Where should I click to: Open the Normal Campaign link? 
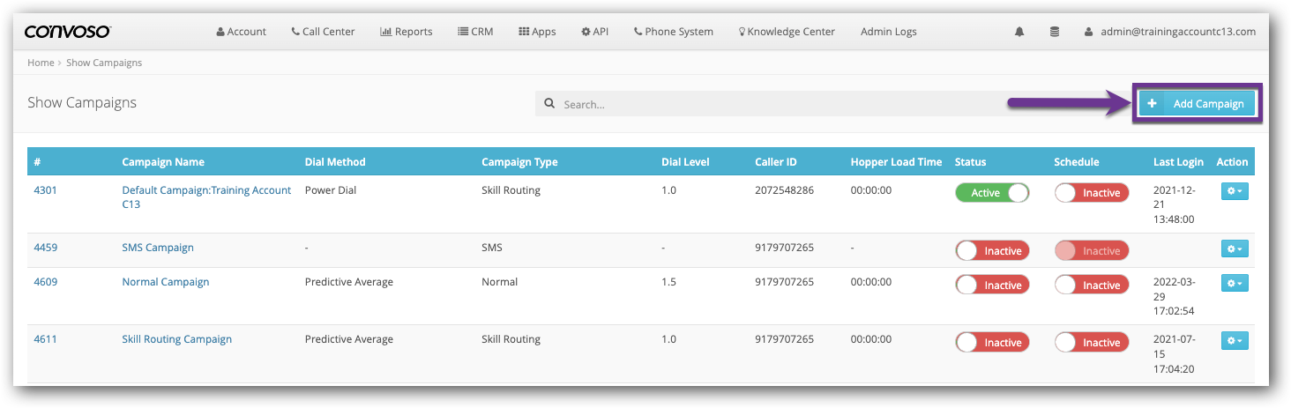click(166, 282)
